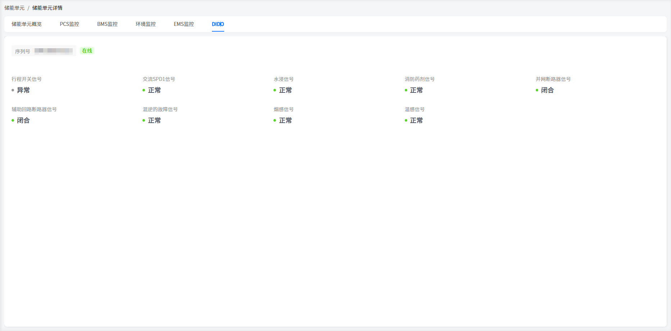Click the blurred 序列号 serial number field
671x331 pixels.
54,51
